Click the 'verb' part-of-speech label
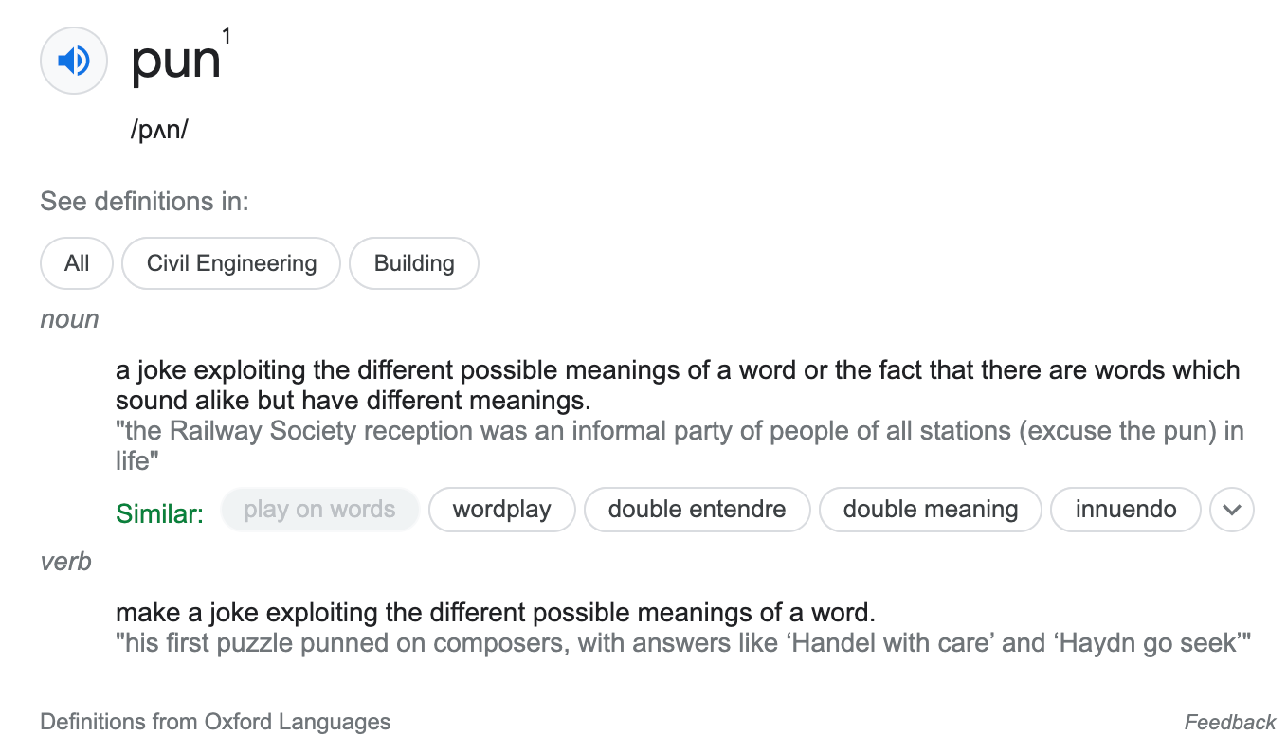1287x754 pixels. pyautogui.click(x=65, y=562)
